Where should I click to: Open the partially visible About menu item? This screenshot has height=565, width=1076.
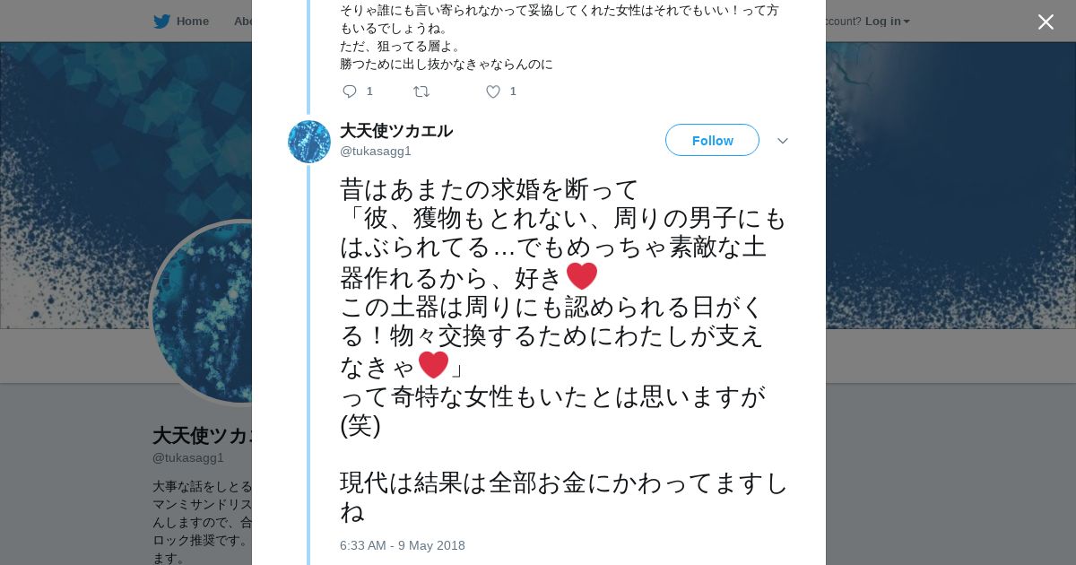[x=243, y=22]
